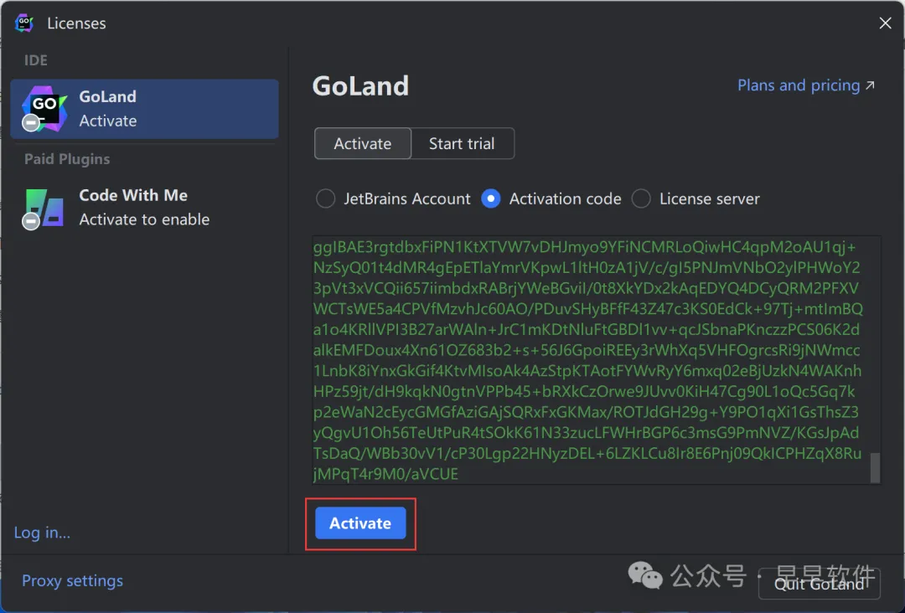Select the GoLand entry in IDE list
Screen dimensions: 905x613
tap(145, 109)
